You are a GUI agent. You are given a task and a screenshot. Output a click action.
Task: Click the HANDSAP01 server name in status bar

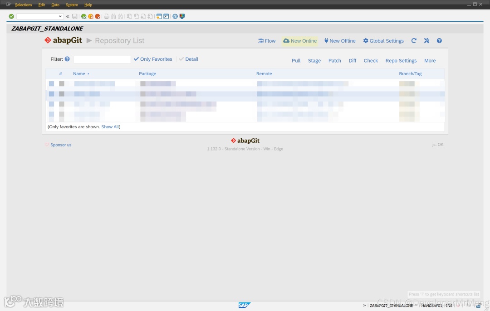point(431,306)
